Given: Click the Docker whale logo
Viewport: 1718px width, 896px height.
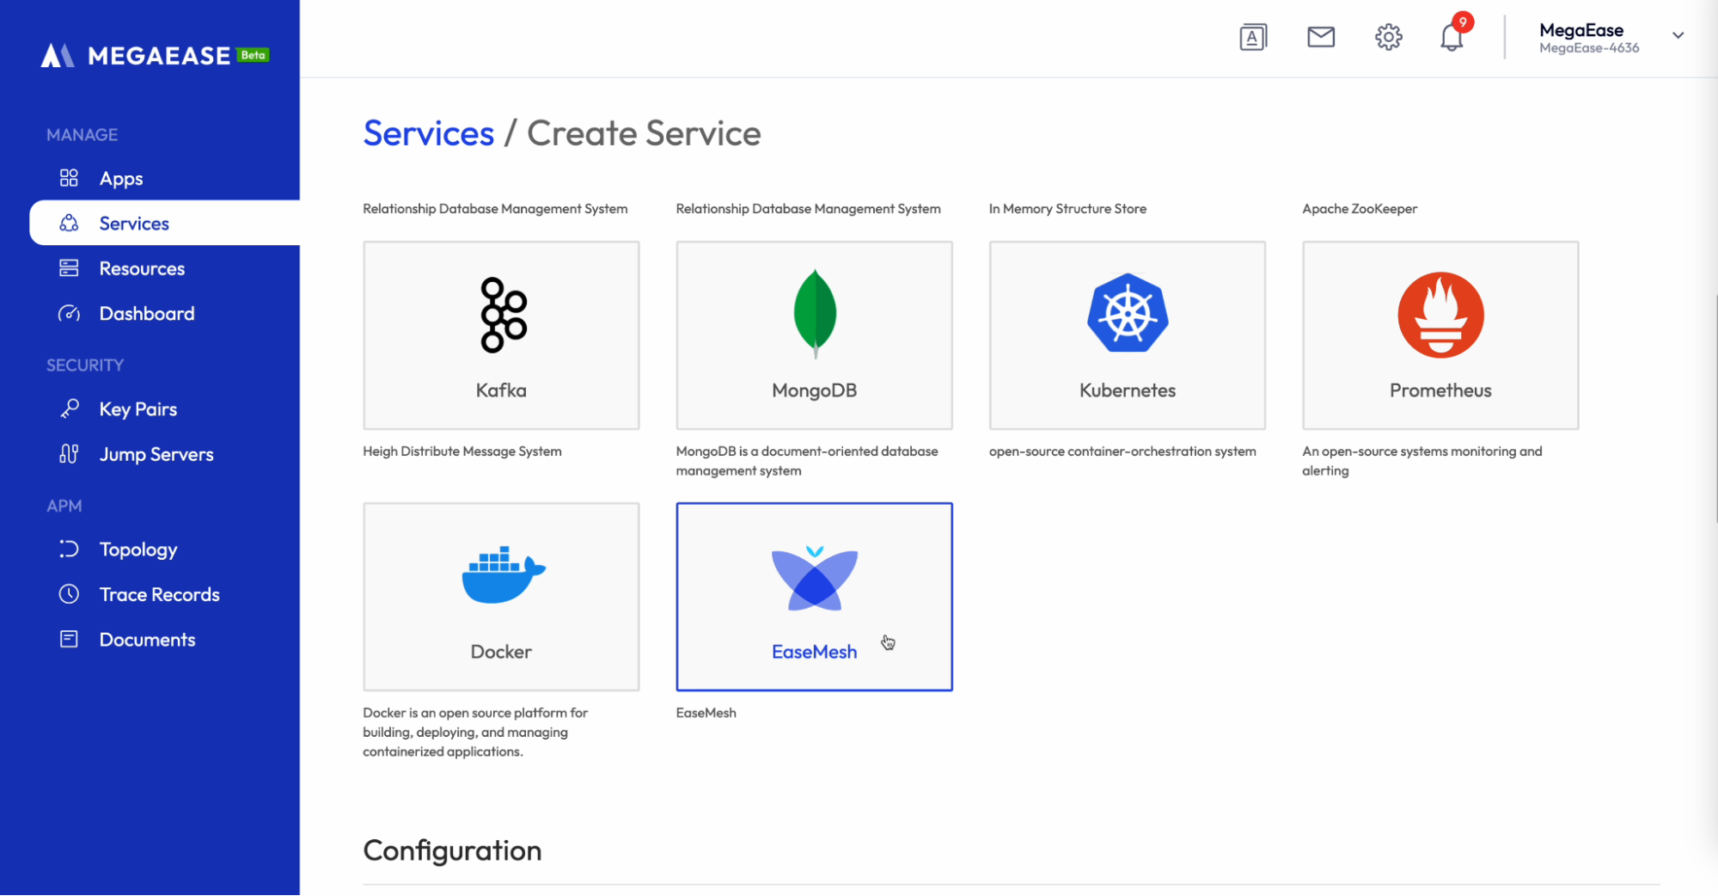Looking at the screenshot, I should tap(504, 574).
